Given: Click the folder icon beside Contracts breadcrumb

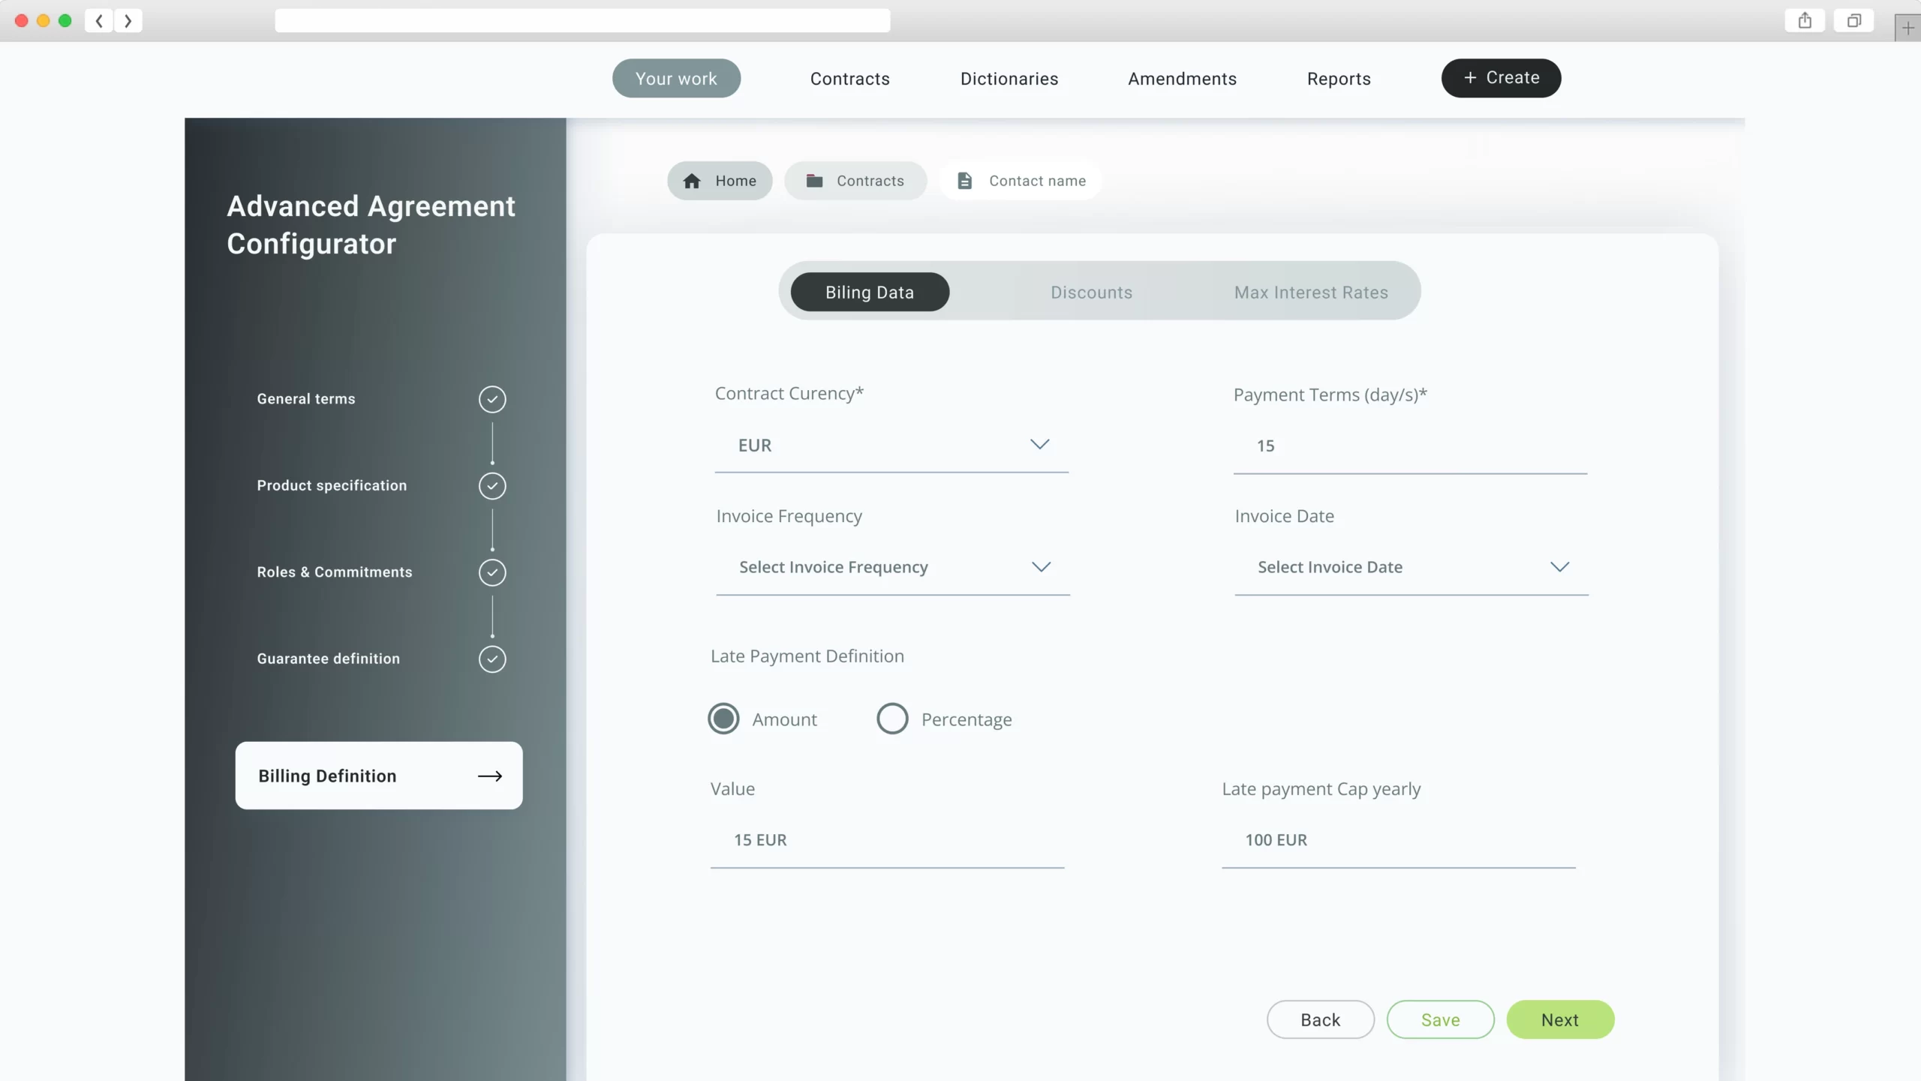Looking at the screenshot, I should coord(814,181).
